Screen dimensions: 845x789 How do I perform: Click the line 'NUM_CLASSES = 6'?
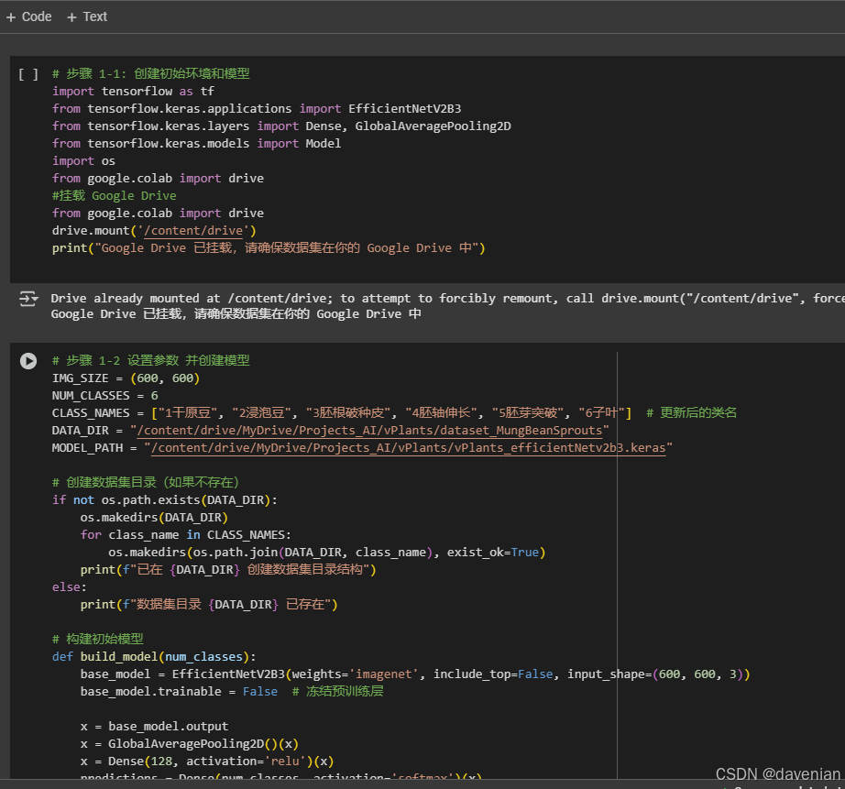click(x=105, y=396)
